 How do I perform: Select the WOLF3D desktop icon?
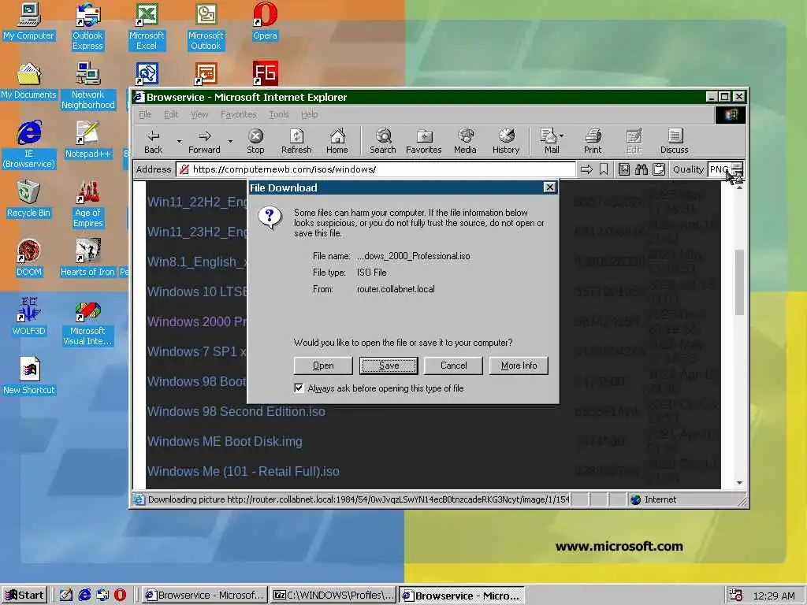click(29, 317)
